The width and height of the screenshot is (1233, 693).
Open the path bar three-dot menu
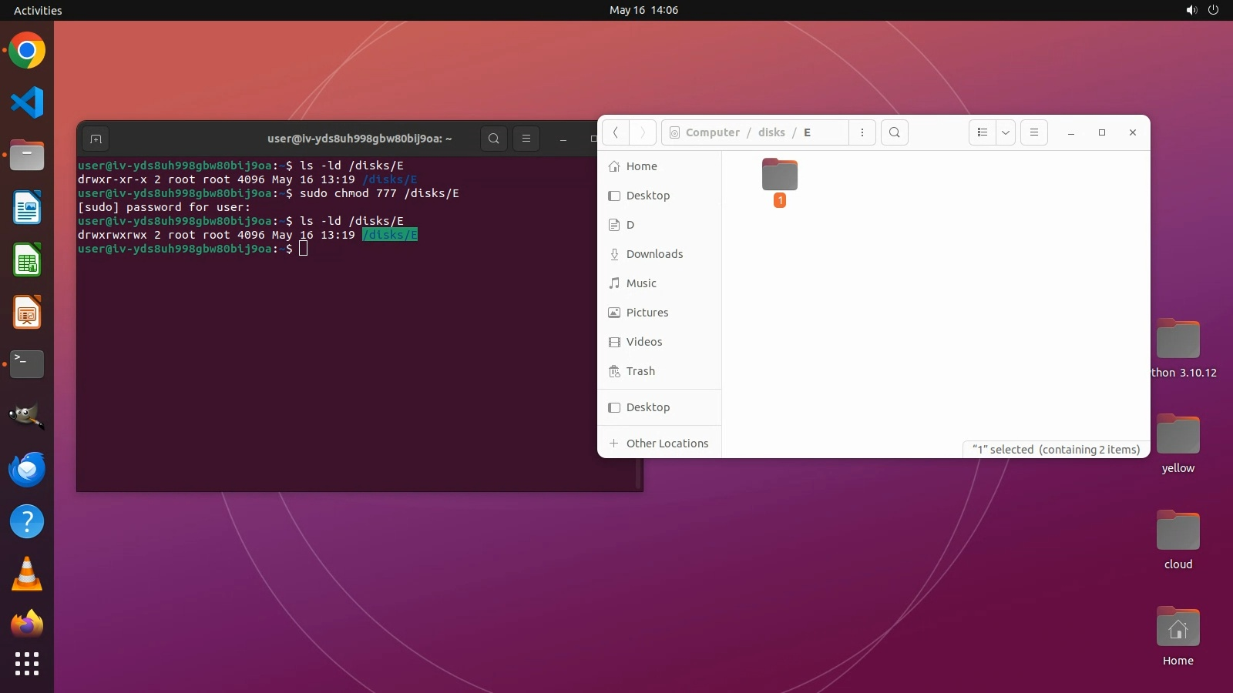tap(862, 132)
